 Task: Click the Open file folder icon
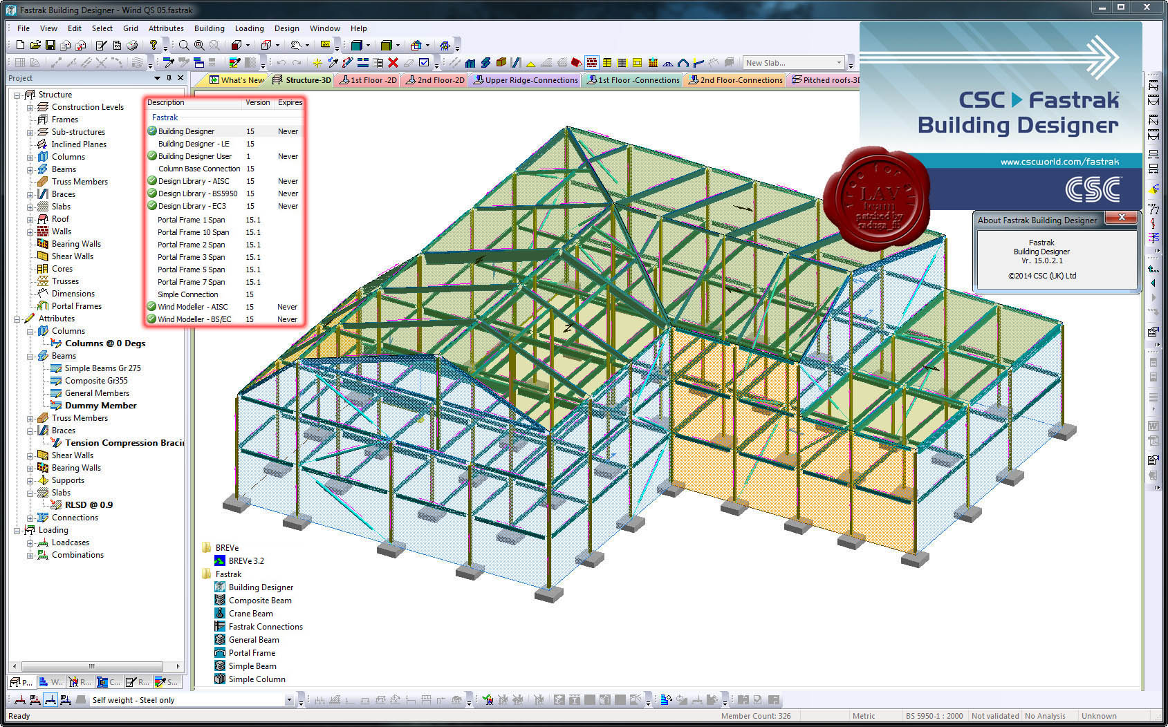[x=35, y=45]
